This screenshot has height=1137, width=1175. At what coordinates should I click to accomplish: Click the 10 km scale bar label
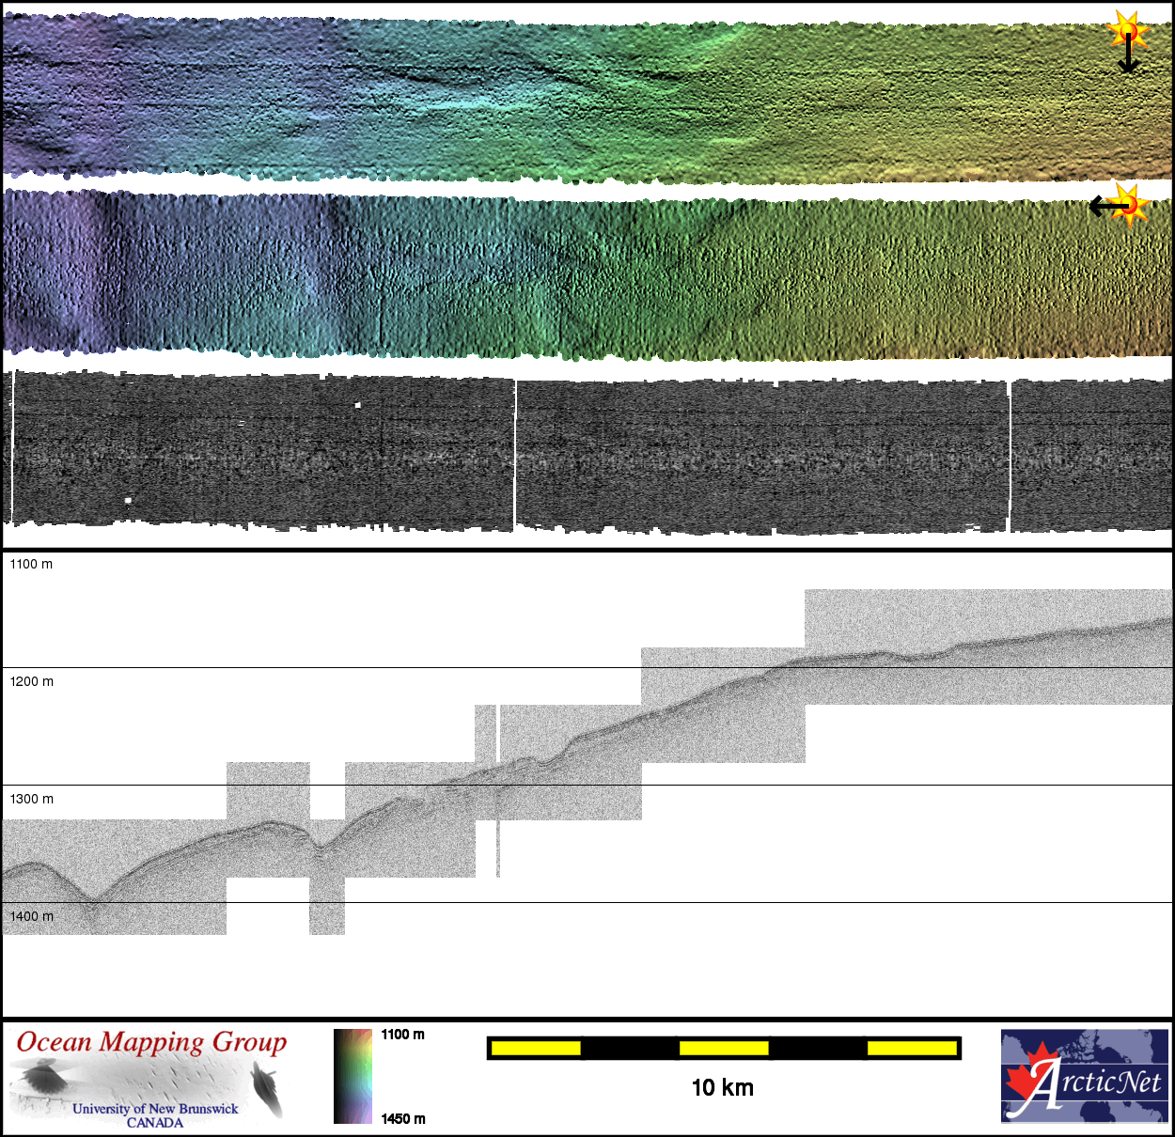pos(722,1088)
